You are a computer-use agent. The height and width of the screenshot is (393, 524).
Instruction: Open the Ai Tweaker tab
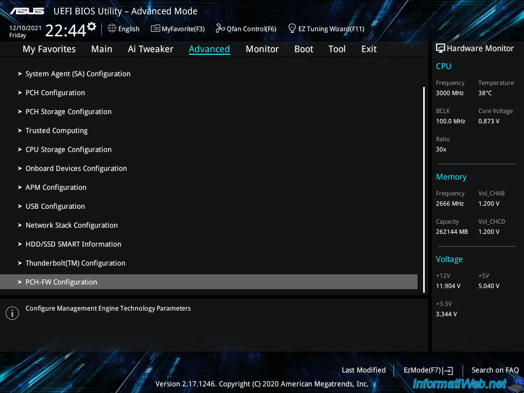(150, 49)
